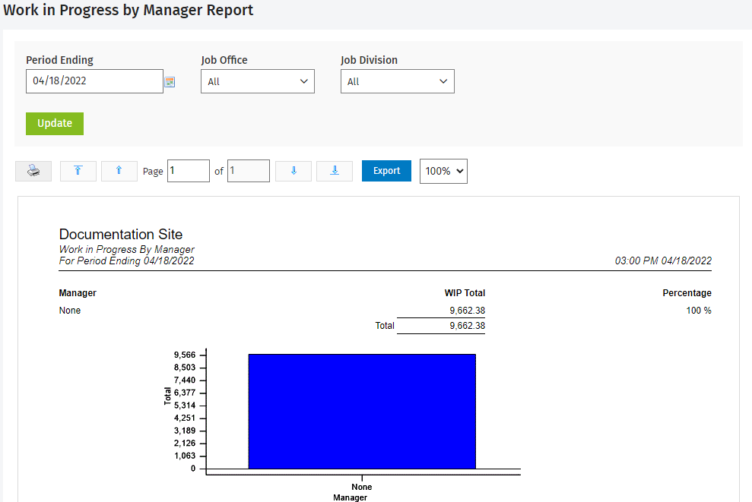Go to next page arrow

(x=294, y=171)
